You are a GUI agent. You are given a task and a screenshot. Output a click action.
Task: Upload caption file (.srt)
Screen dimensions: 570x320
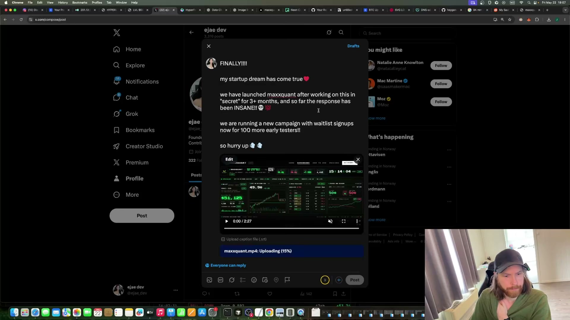tap(244, 239)
